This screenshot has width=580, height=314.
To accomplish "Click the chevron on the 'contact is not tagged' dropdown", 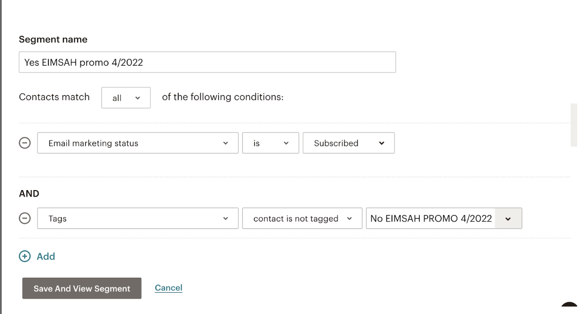I will 350,218.
